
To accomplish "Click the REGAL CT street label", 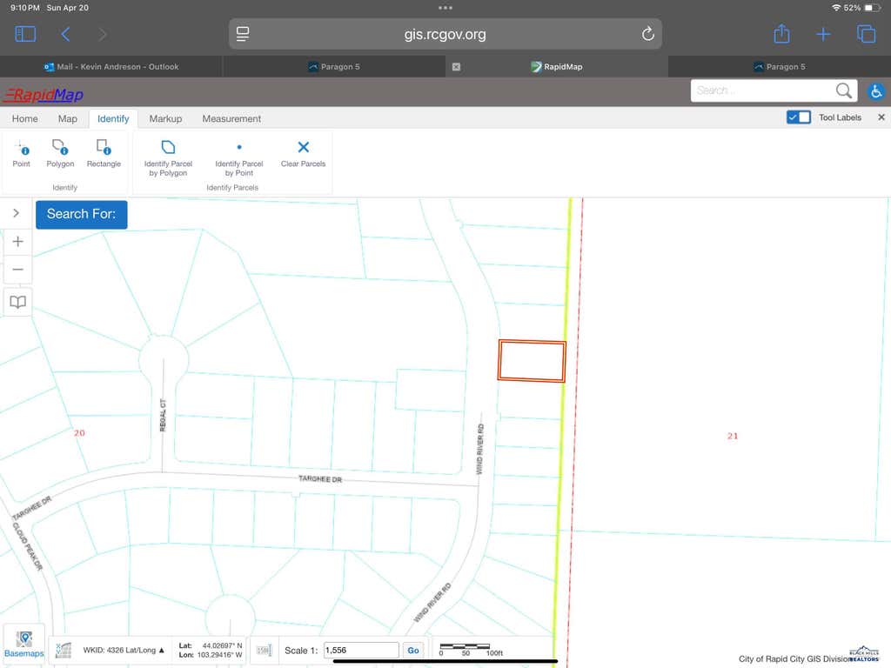I will click(163, 415).
